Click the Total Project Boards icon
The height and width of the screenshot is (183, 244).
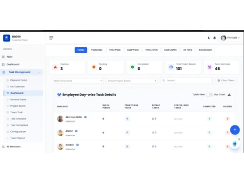pyautogui.click(x=171, y=67)
